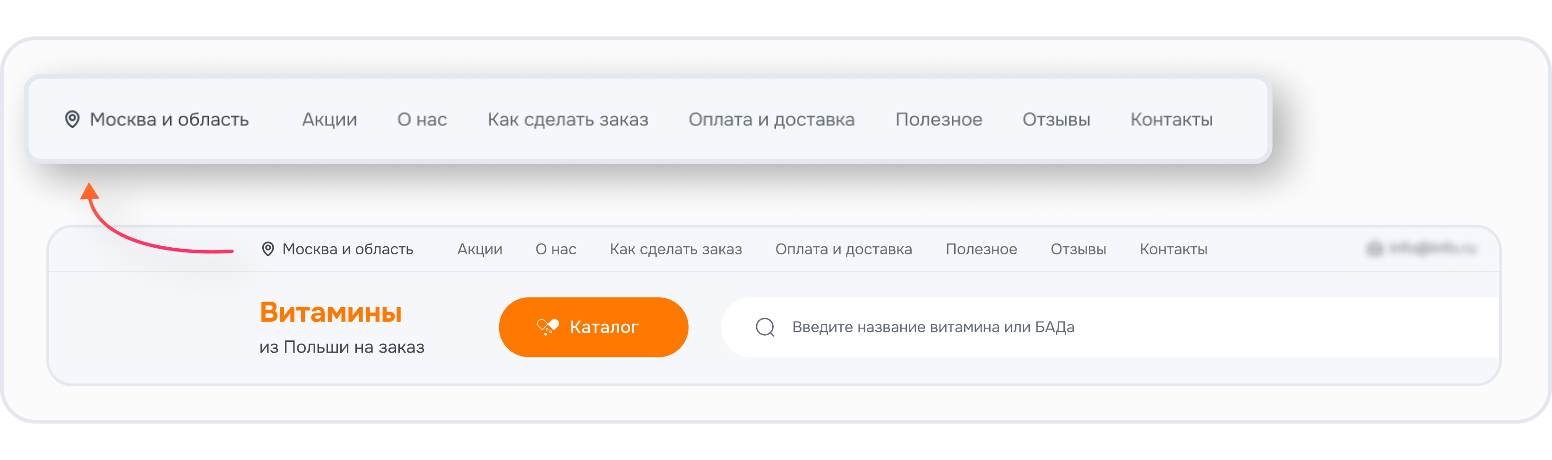
Task: Click the 'Витамины' site logo
Action: pos(331,313)
